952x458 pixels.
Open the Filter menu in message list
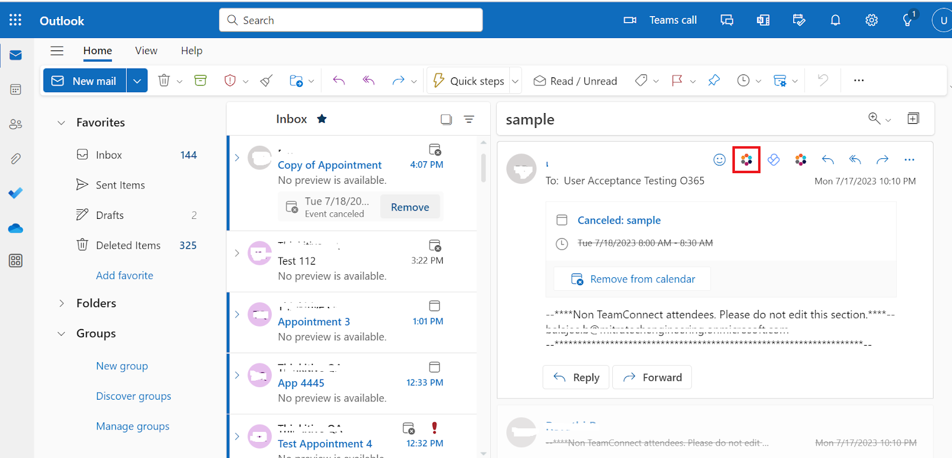(469, 119)
